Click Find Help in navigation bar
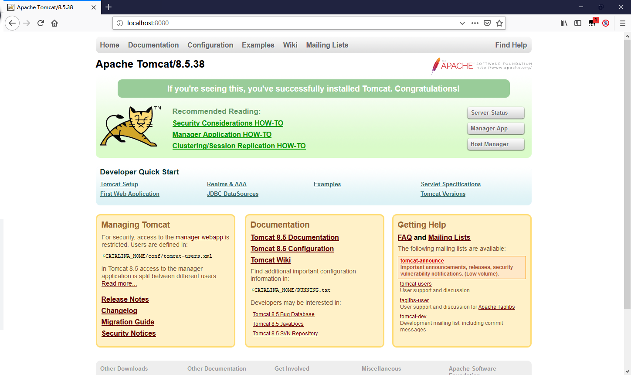 click(x=511, y=45)
